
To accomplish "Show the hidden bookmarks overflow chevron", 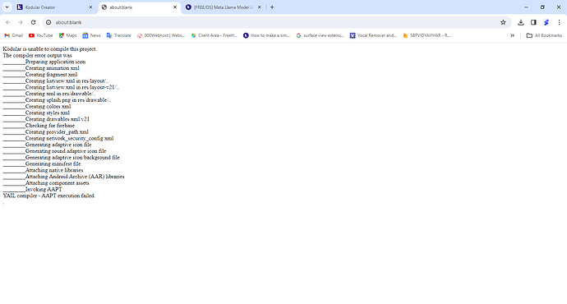I will [x=512, y=35].
